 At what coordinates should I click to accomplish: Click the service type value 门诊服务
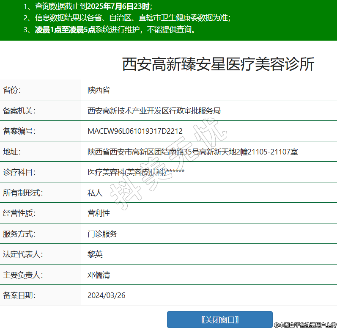(x=102, y=234)
